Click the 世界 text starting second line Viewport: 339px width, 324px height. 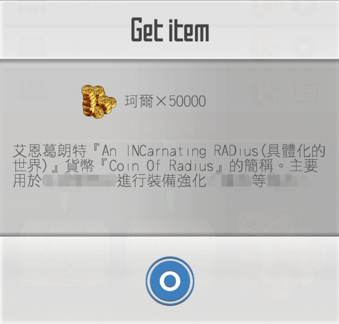28,166
